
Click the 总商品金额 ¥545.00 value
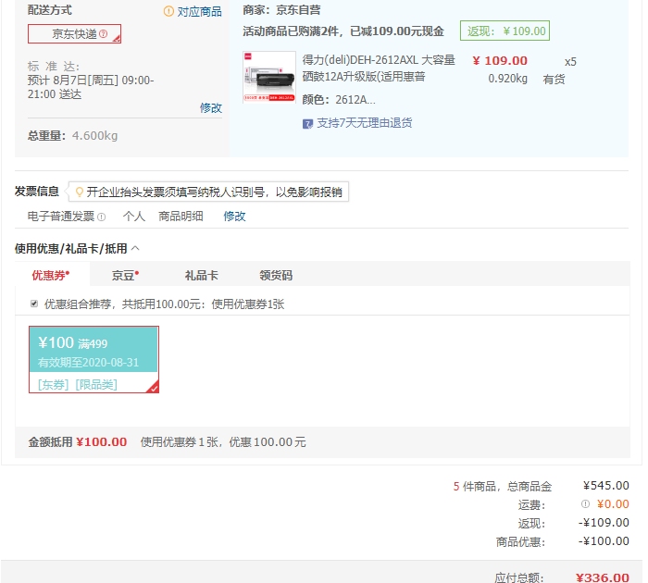tap(605, 486)
